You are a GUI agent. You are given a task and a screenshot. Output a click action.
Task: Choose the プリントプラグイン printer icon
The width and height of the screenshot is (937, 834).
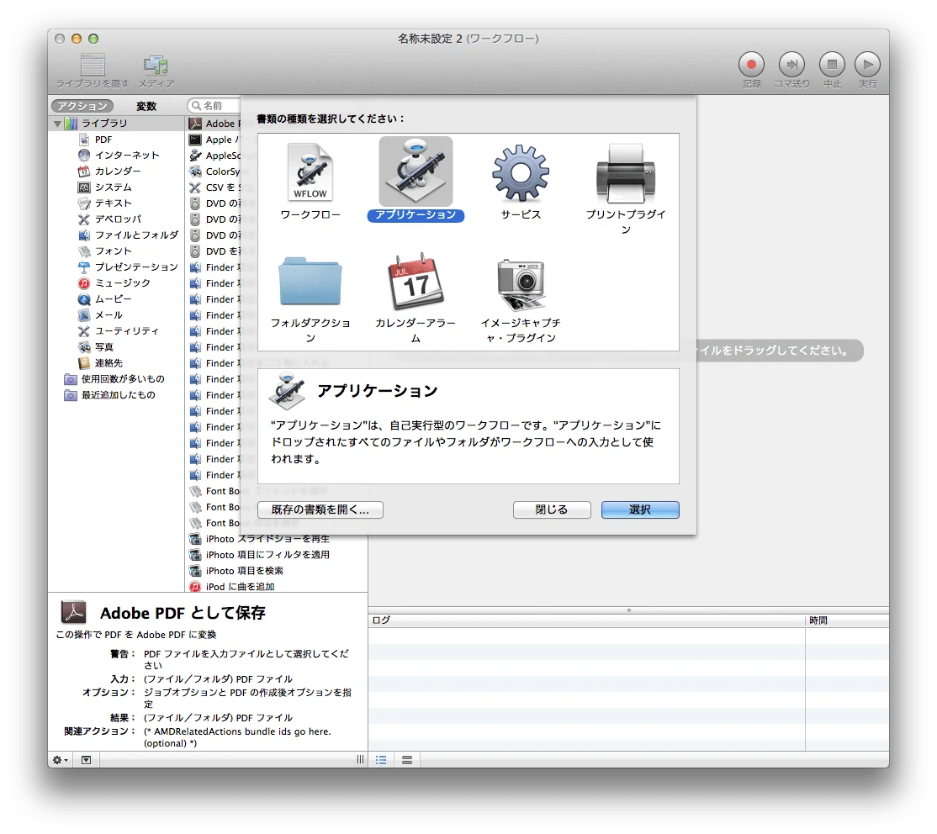click(x=626, y=173)
